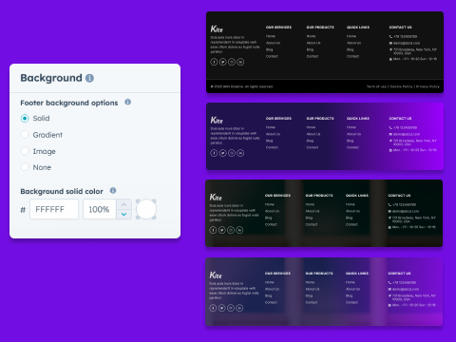This screenshot has height=342, width=456.
Task: Click the Facebook icon in the solid black footer
Action: [214, 62]
